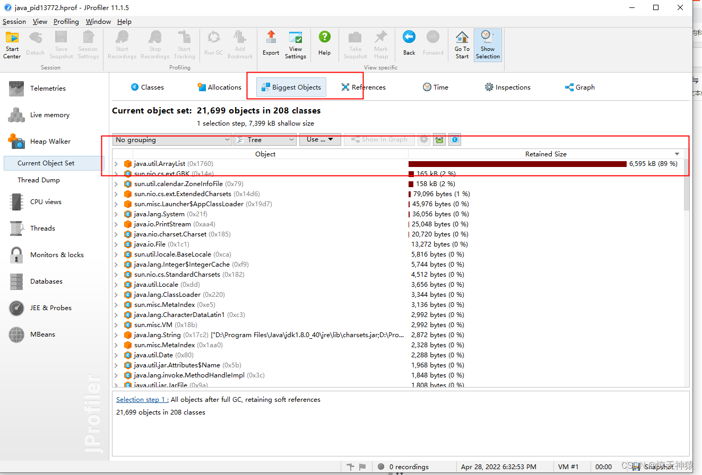702x475 pixels.
Task: Switch to the References view
Action: point(363,87)
